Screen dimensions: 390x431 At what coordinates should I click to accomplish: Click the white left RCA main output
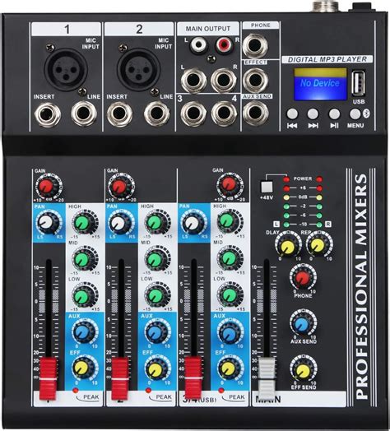198,44
